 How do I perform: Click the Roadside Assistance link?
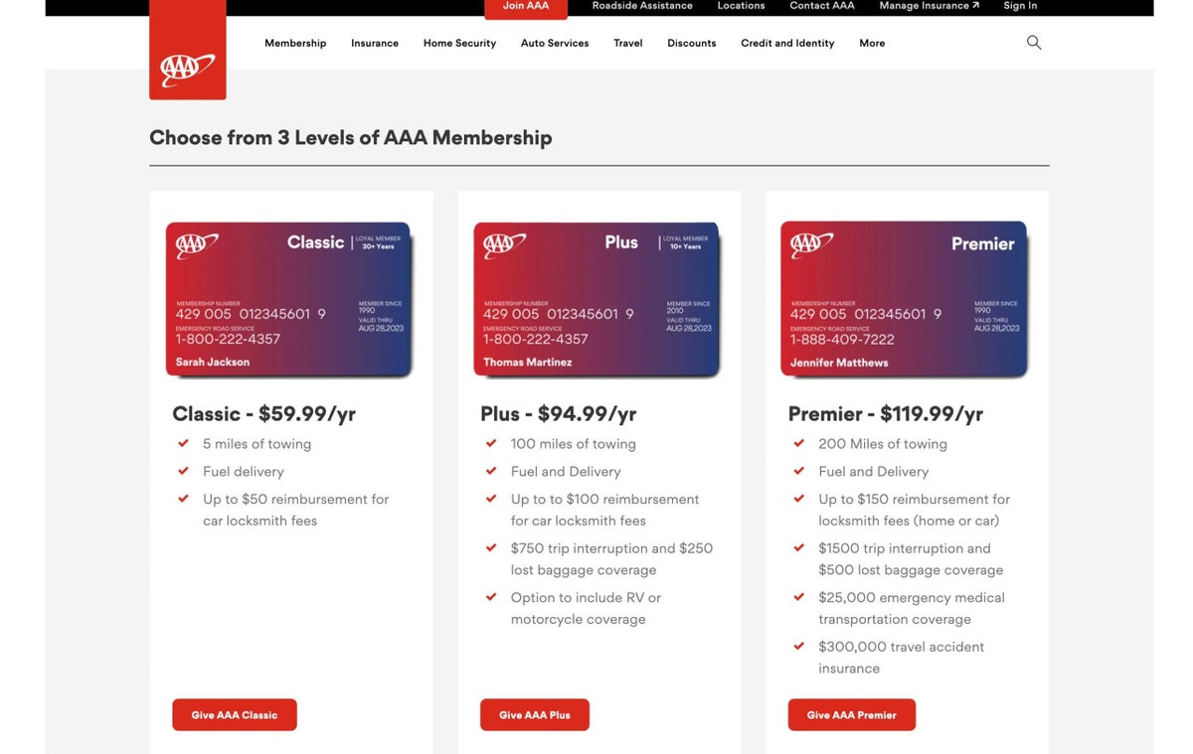(x=641, y=5)
